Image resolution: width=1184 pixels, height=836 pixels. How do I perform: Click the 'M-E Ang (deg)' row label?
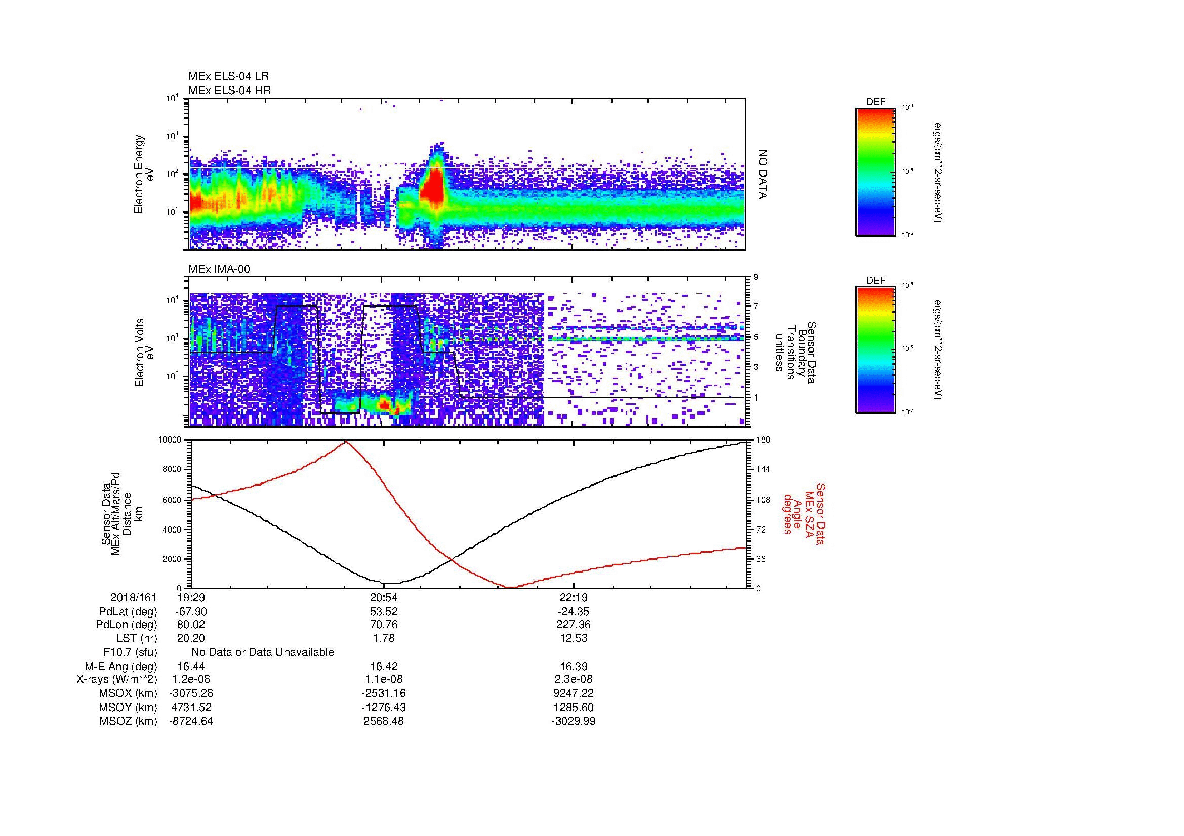click(x=120, y=667)
